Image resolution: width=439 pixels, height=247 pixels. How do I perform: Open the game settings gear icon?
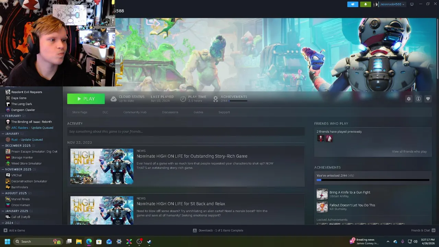point(408,99)
